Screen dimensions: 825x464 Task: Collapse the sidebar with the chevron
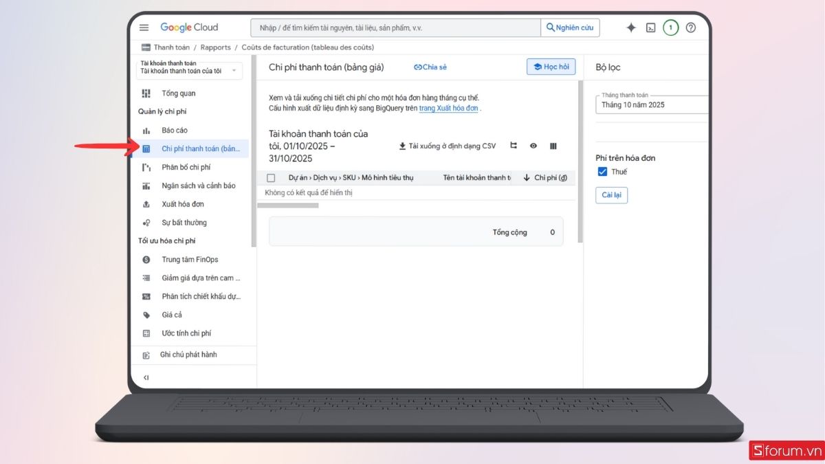click(x=146, y=377)
